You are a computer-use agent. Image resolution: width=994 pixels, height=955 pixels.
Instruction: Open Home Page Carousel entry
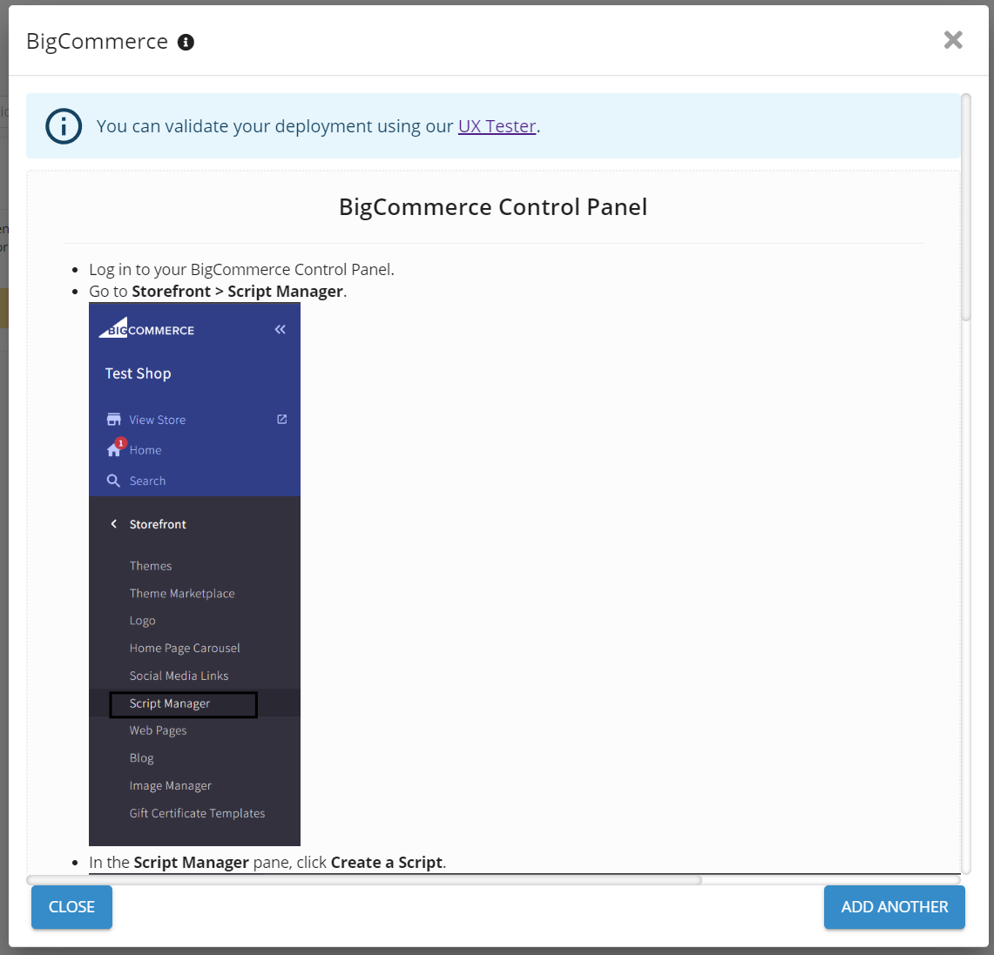click(185, 649)
